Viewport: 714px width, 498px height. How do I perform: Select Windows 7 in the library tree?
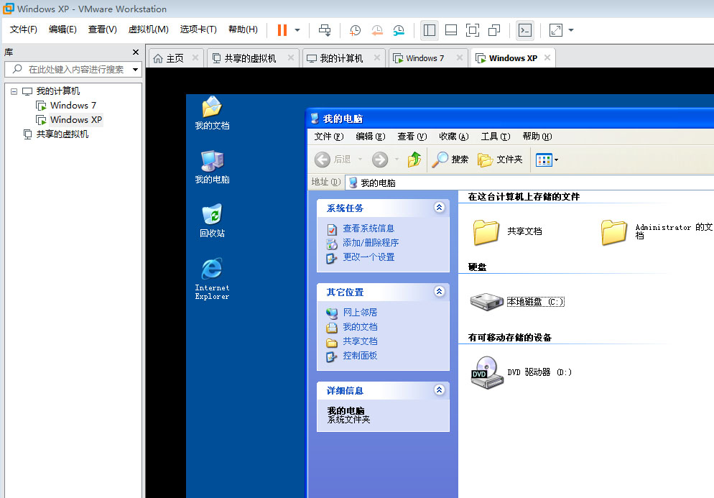click(x=73, y=105)
